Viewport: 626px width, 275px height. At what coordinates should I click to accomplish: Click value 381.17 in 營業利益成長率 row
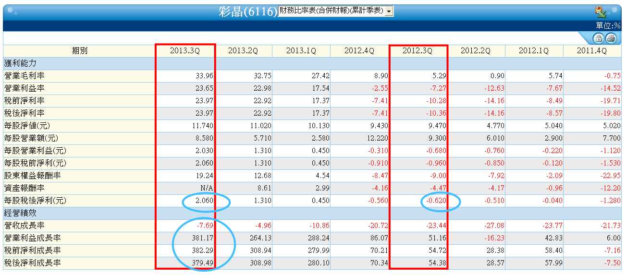click(203, 238)
